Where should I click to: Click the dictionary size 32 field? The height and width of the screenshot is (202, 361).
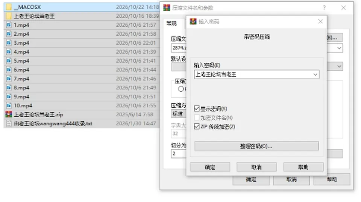[x=179, y=134]
